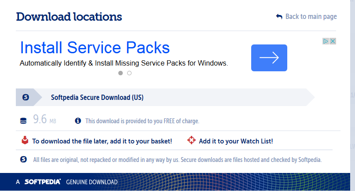Go Back to main page

311,17
